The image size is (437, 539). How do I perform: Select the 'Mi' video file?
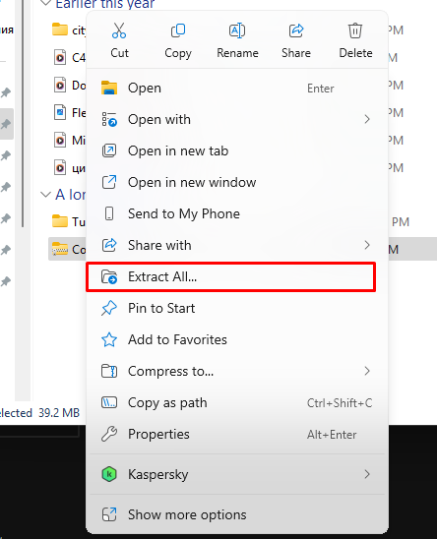pos(69,141)
